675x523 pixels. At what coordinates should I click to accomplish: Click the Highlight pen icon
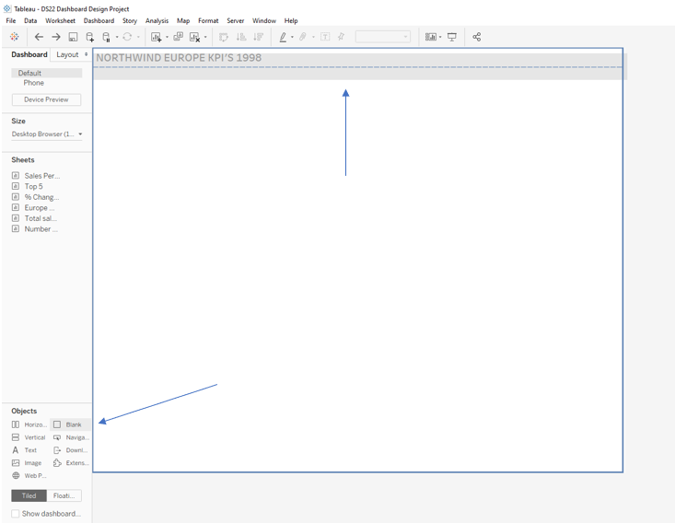(283, 37)
